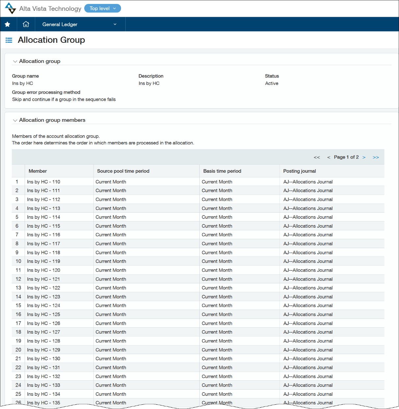Select member Ins by HC - 130

44,359
